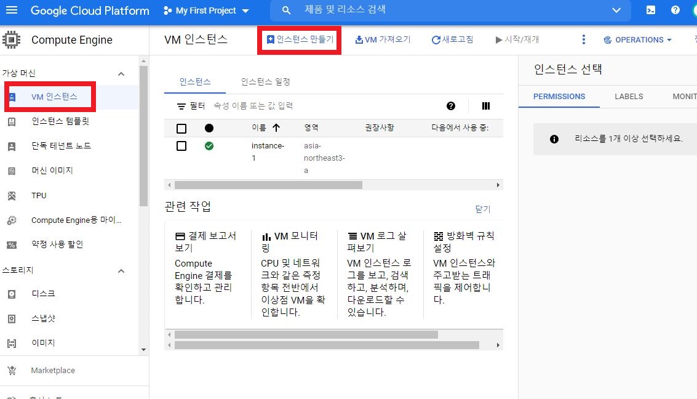Click the 다음에서 사용 중 column header
The image size is (697, 399).
pyautogui.click(x=460, y=127)
